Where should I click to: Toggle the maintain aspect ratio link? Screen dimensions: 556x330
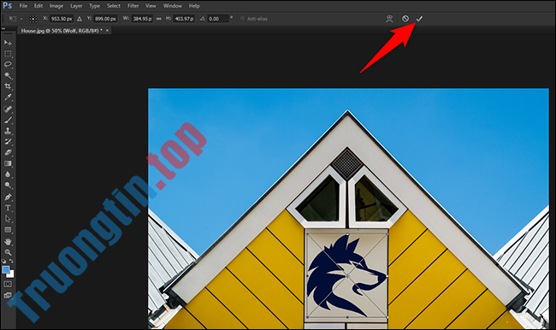tap(159, 19)
